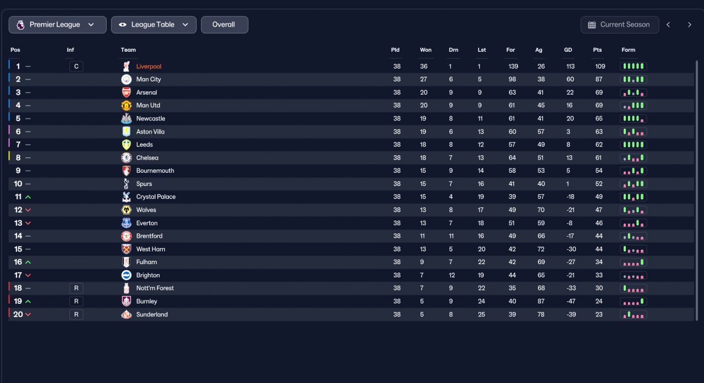
Task: Click the Arsenal club crest
Action: pyautogui.click(x=127, y=92)
